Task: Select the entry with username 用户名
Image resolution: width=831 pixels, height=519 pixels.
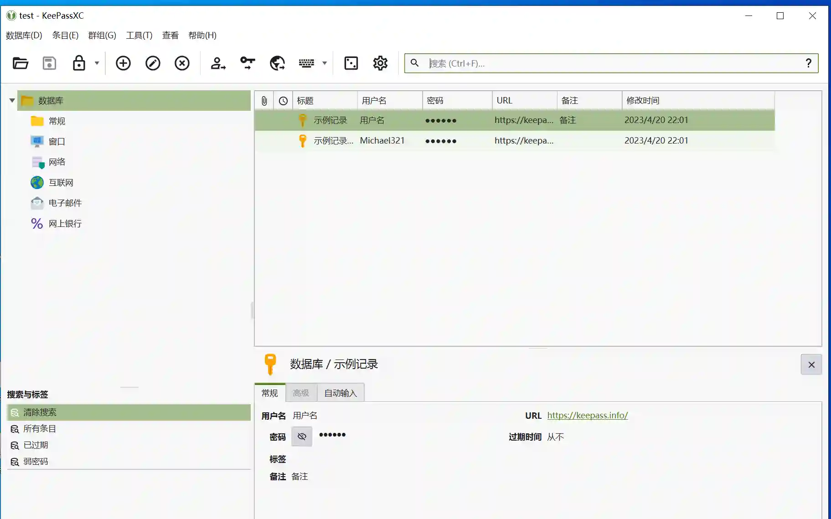Action: [x=515, y=120]
